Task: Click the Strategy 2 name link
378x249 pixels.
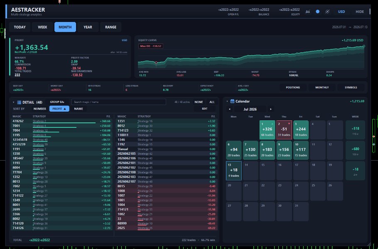Action: coord(39,121)
